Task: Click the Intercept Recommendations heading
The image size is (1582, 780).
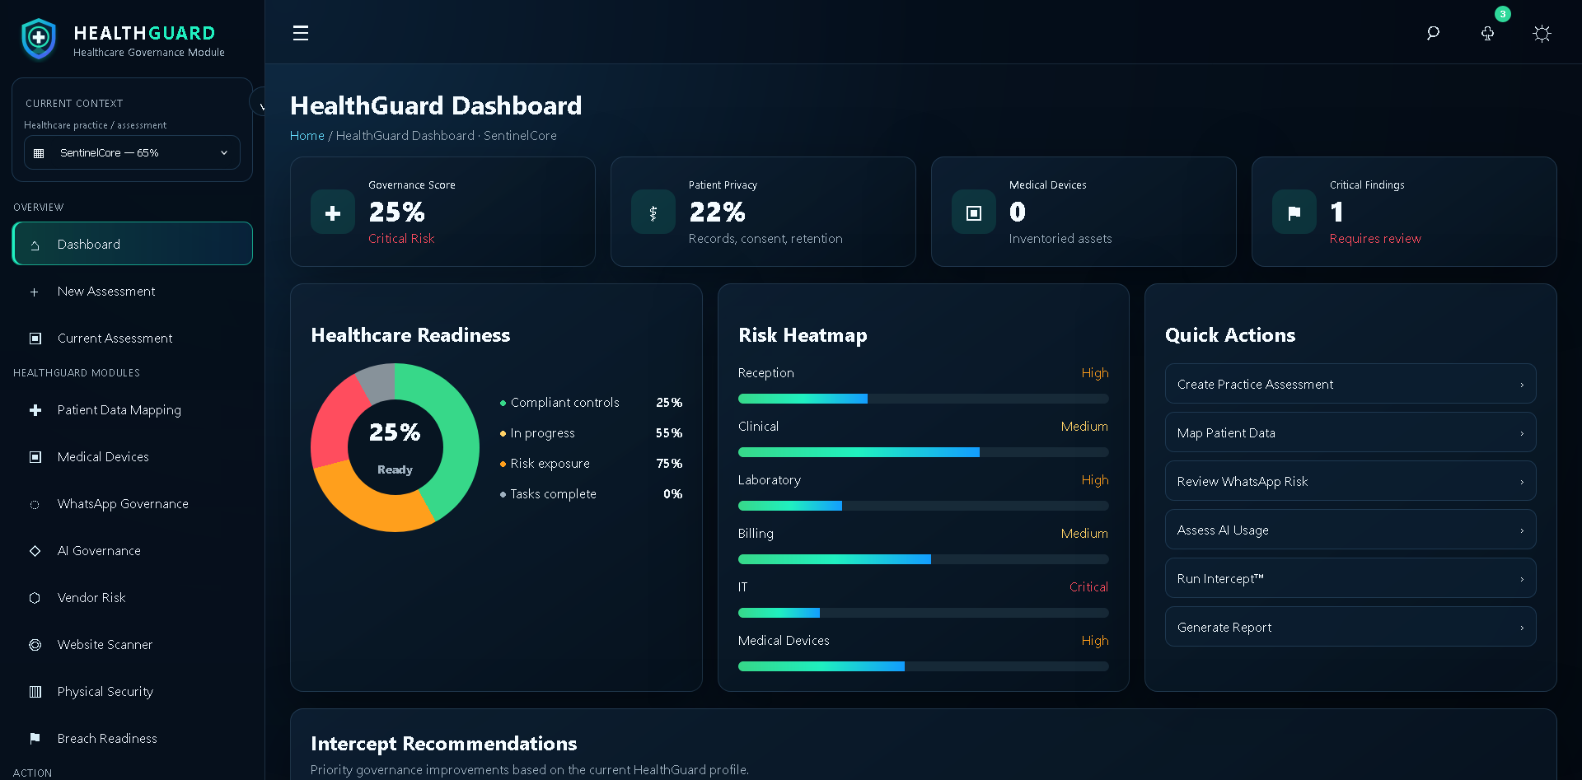Action: (x=443, y=744)
